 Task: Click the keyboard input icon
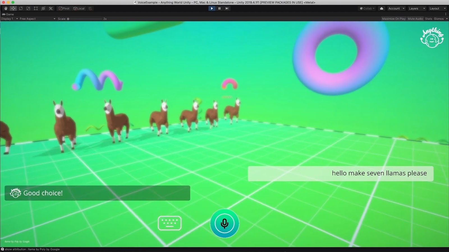(169, 223)
